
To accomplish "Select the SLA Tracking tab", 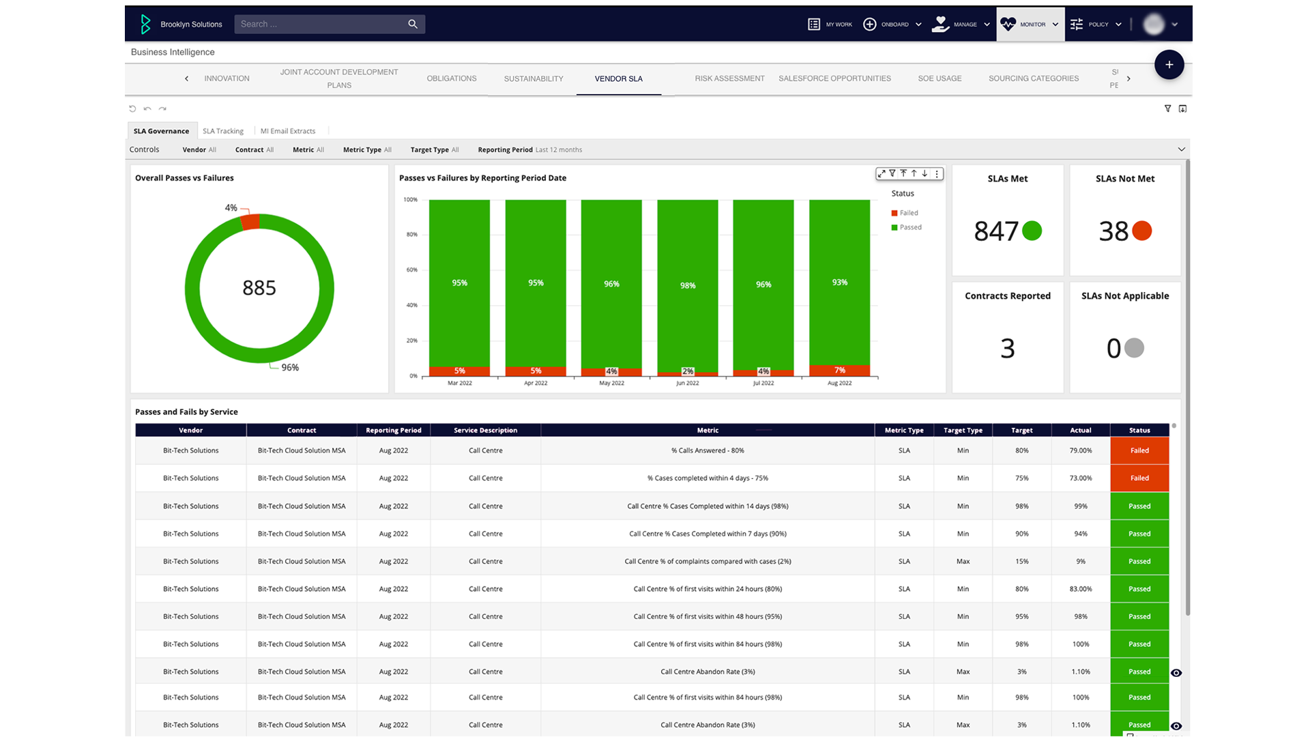I will (x=222, y=130).
